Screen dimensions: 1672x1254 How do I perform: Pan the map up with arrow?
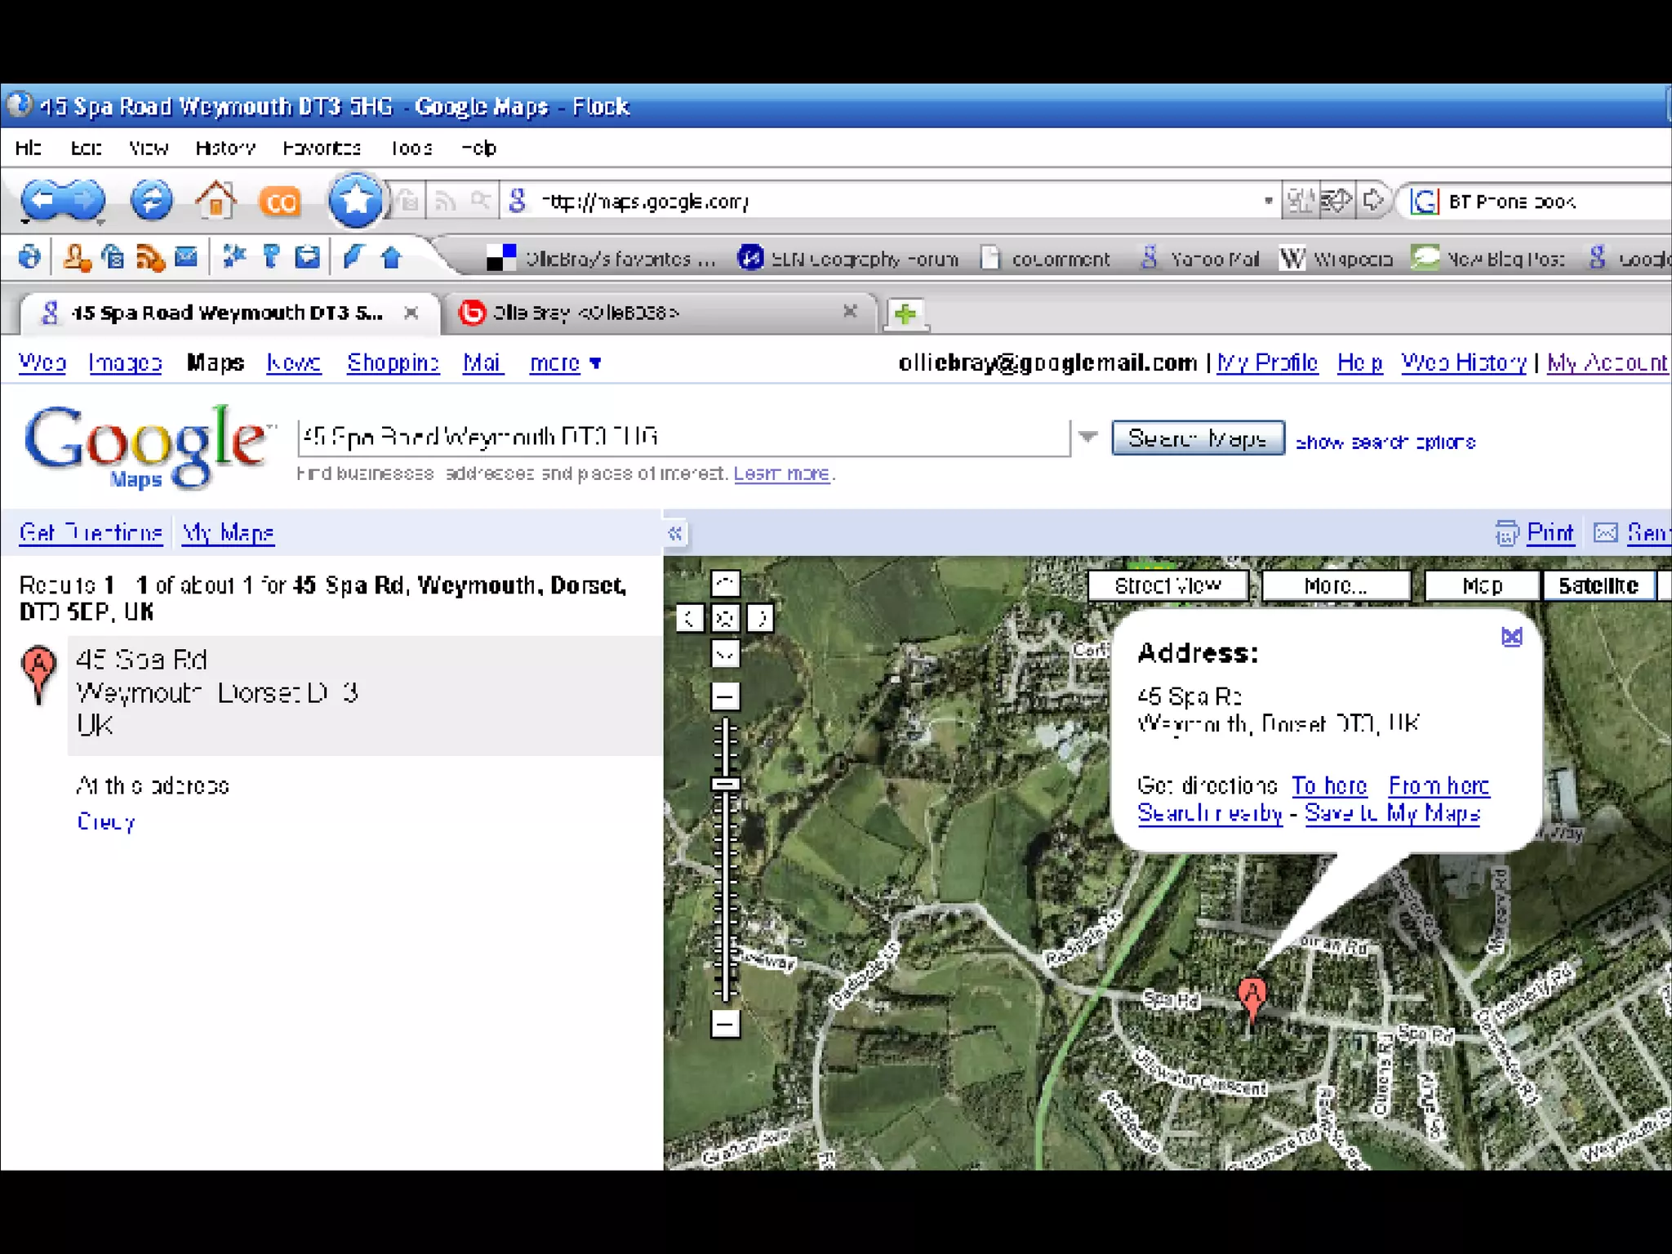click(725, 583)
